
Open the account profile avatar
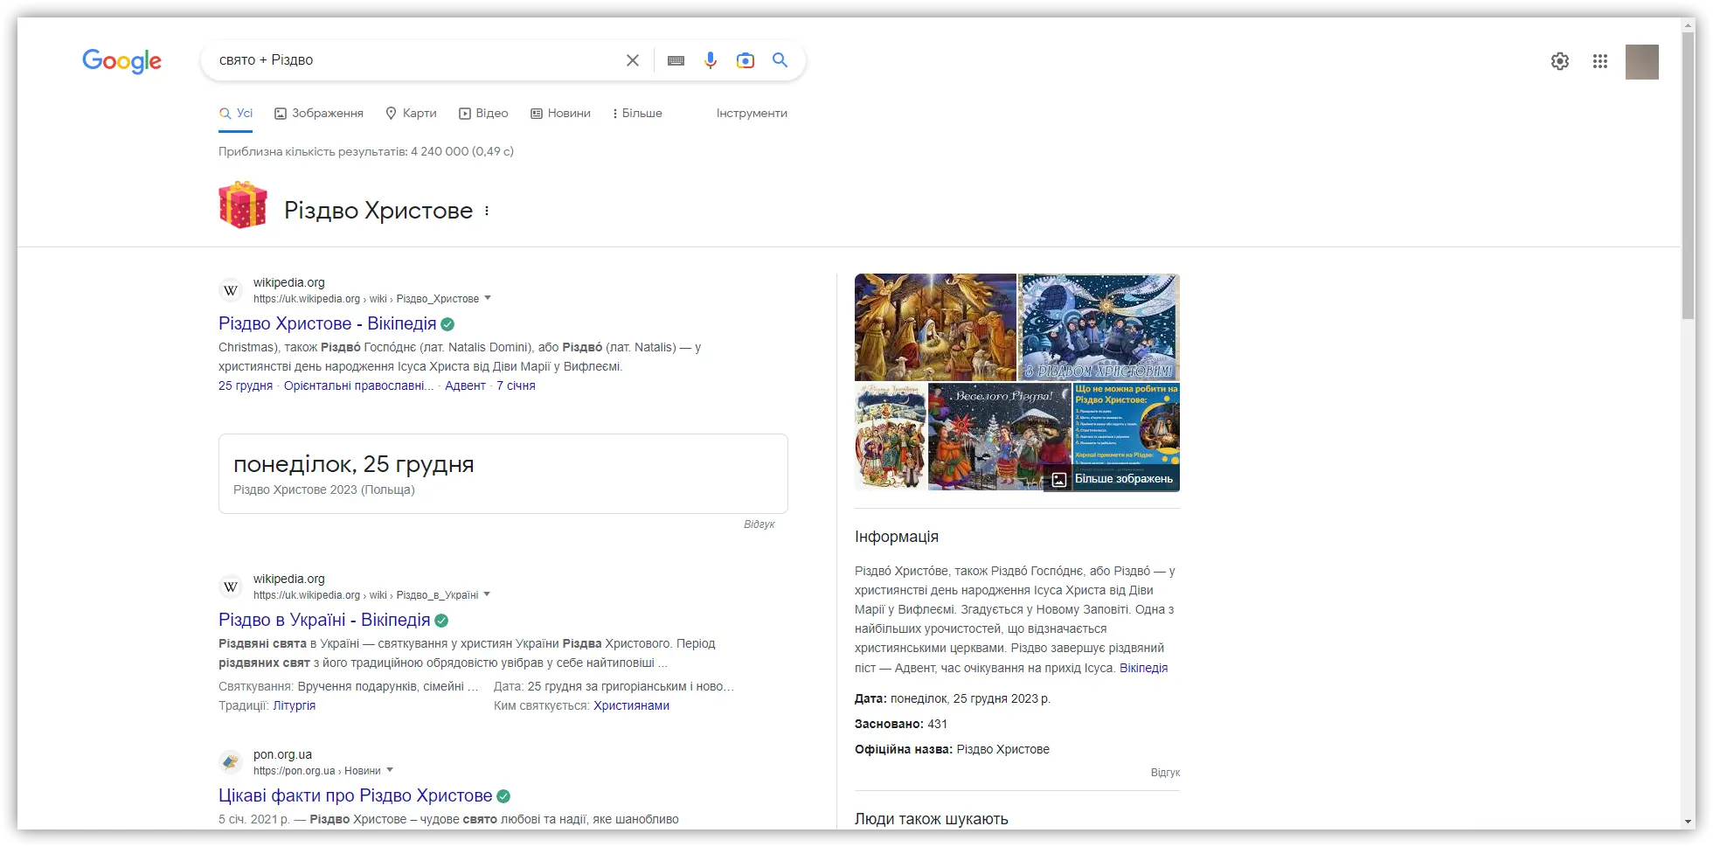[1642, 62]
